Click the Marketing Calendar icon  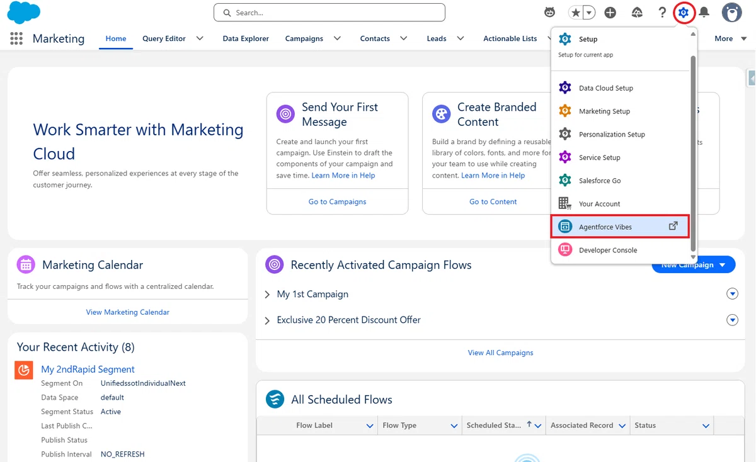click(26, 265)
